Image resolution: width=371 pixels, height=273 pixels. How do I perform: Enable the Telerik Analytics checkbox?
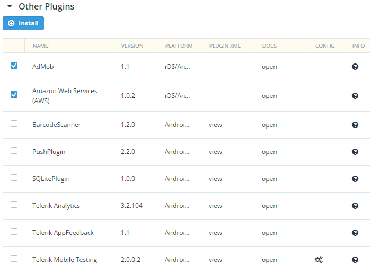14,205
